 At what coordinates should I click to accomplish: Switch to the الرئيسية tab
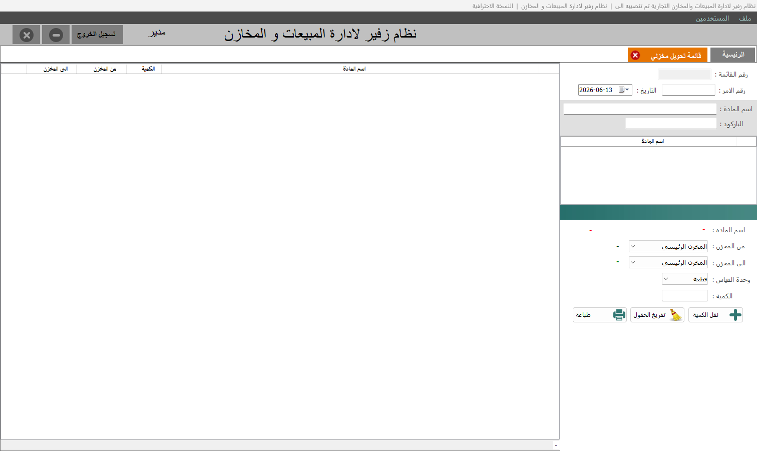(733, 55)
